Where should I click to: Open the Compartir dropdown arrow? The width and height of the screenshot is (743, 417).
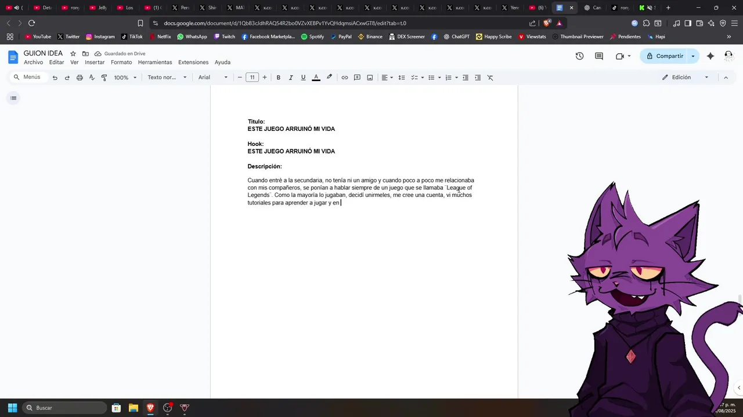pyautogui.click(x=693, y=56)
